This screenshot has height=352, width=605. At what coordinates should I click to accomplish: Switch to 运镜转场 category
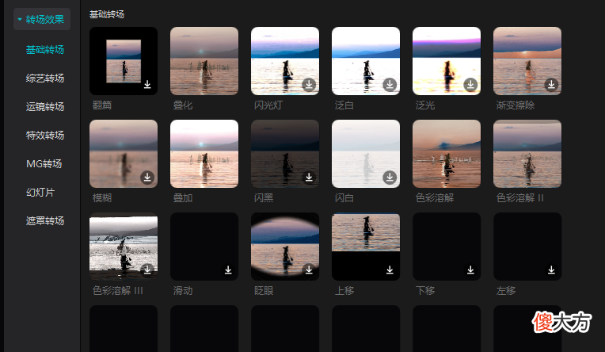pyautogui.click(x=45, y=107)
